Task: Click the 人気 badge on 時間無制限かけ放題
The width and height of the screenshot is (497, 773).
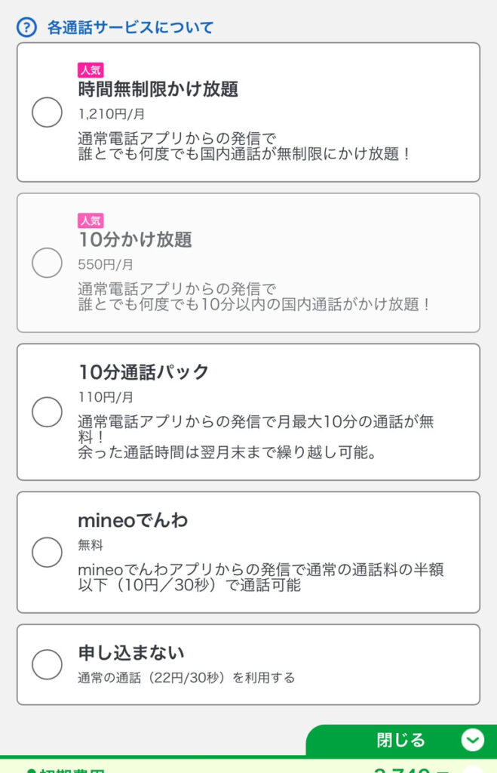Action: (90, 69)
